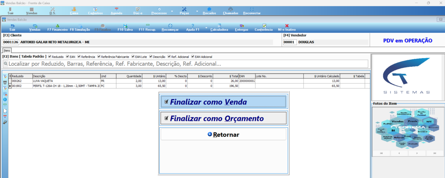Viewport: 445px width, 178px height.
Task: Click the $ Total column header
Action: pyautogui.click(x=226, y=76)
